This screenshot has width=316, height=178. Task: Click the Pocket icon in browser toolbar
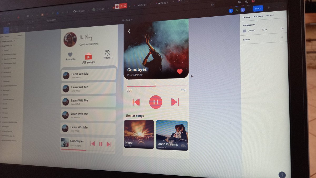240,2
